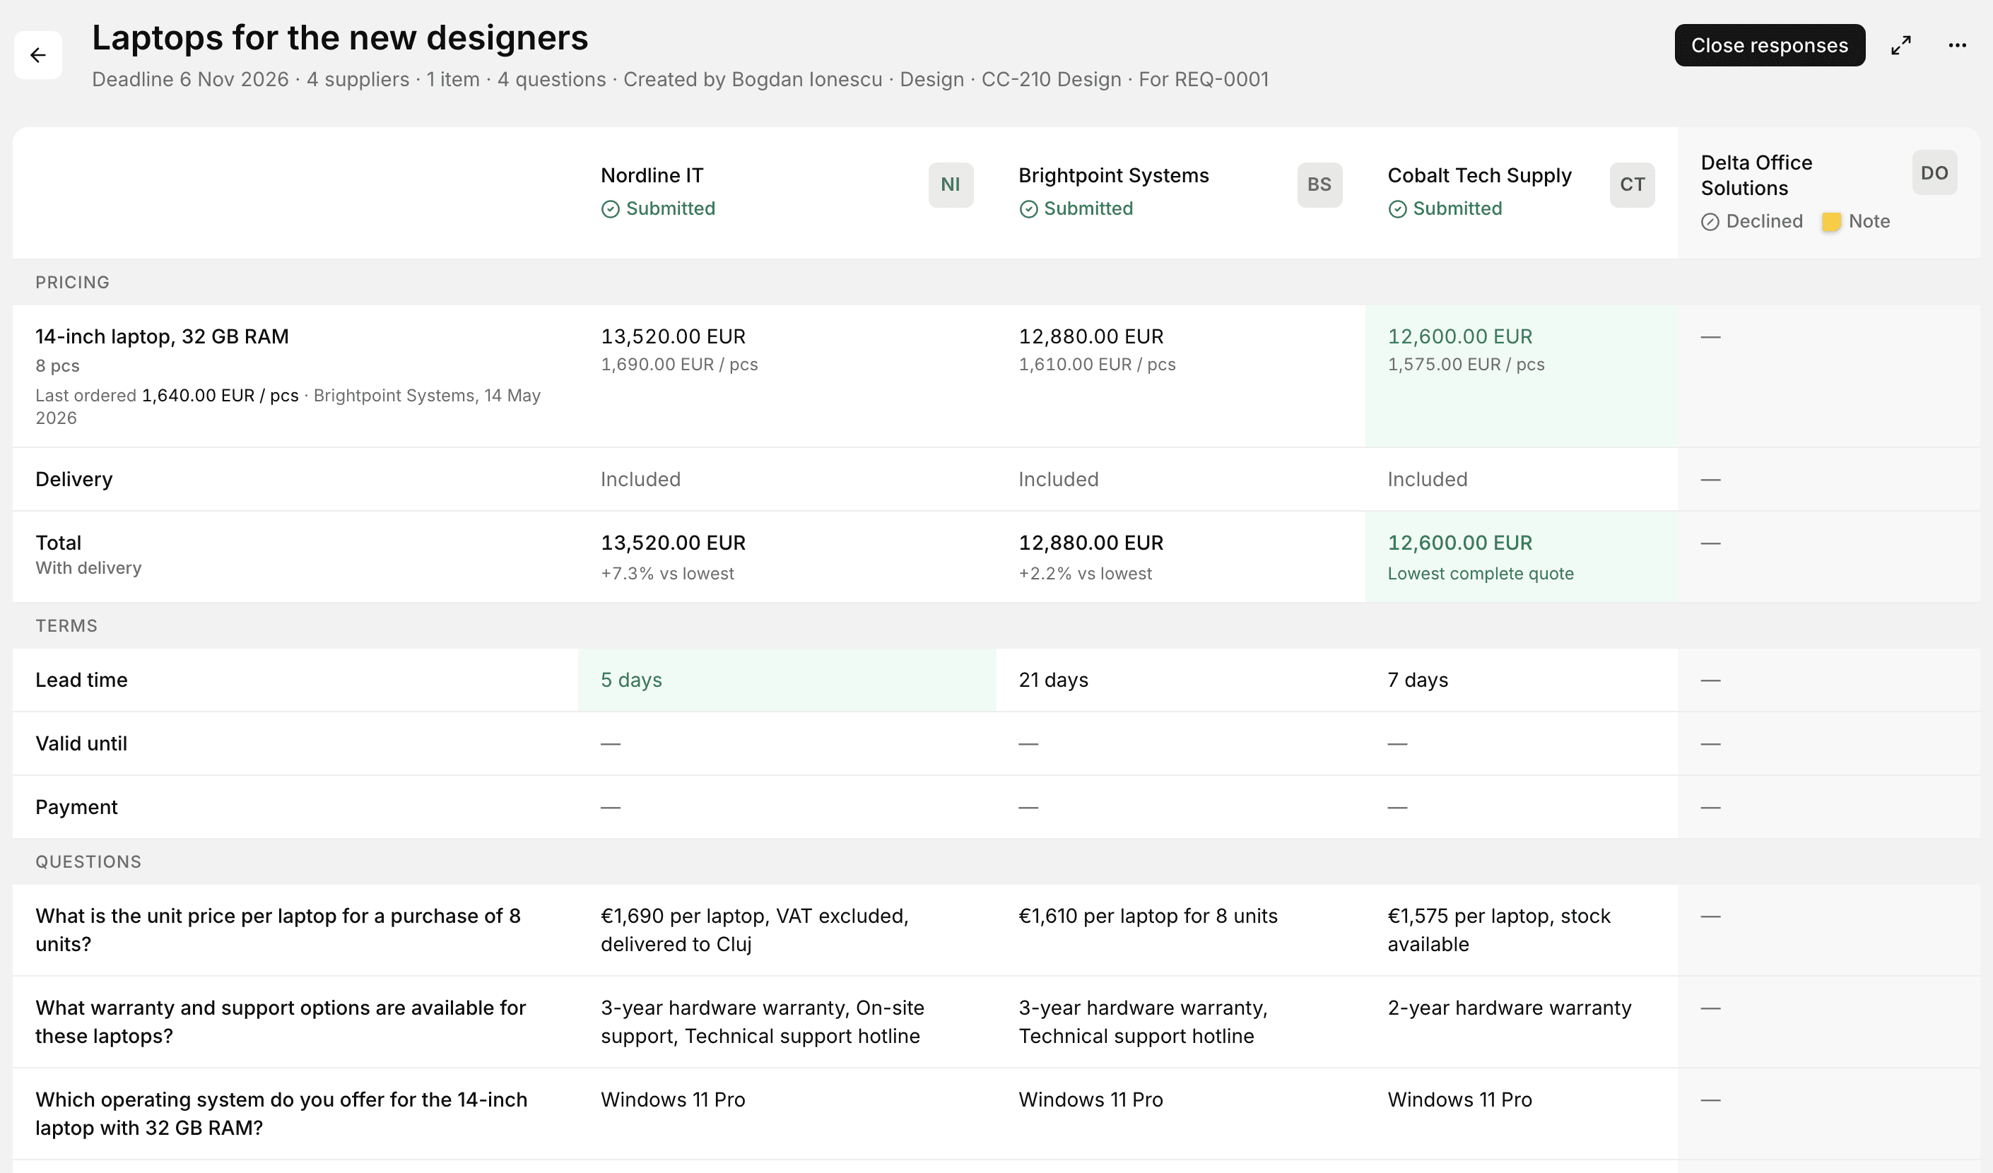Click the 5 days lead time cell

point(787,680)
